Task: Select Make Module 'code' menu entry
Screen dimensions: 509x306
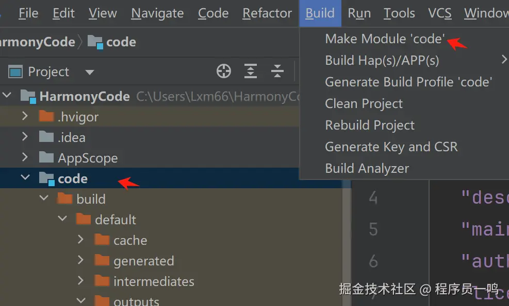Action: click(x=385, y=39)
